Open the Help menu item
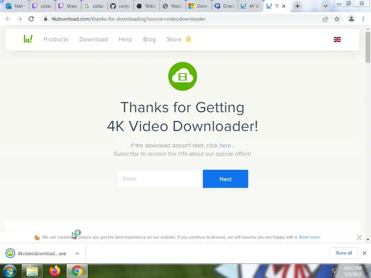This screenshot has width=371, height=278. [x=125, y=39]
